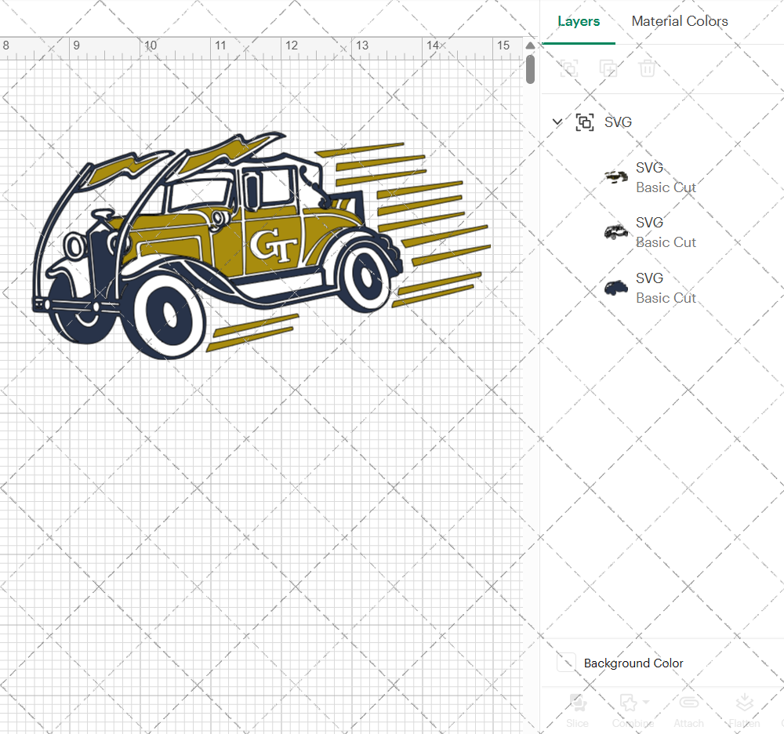Click the Delete trash icon
The height and width of the screenshot is (734, 784).
point(647,68)
